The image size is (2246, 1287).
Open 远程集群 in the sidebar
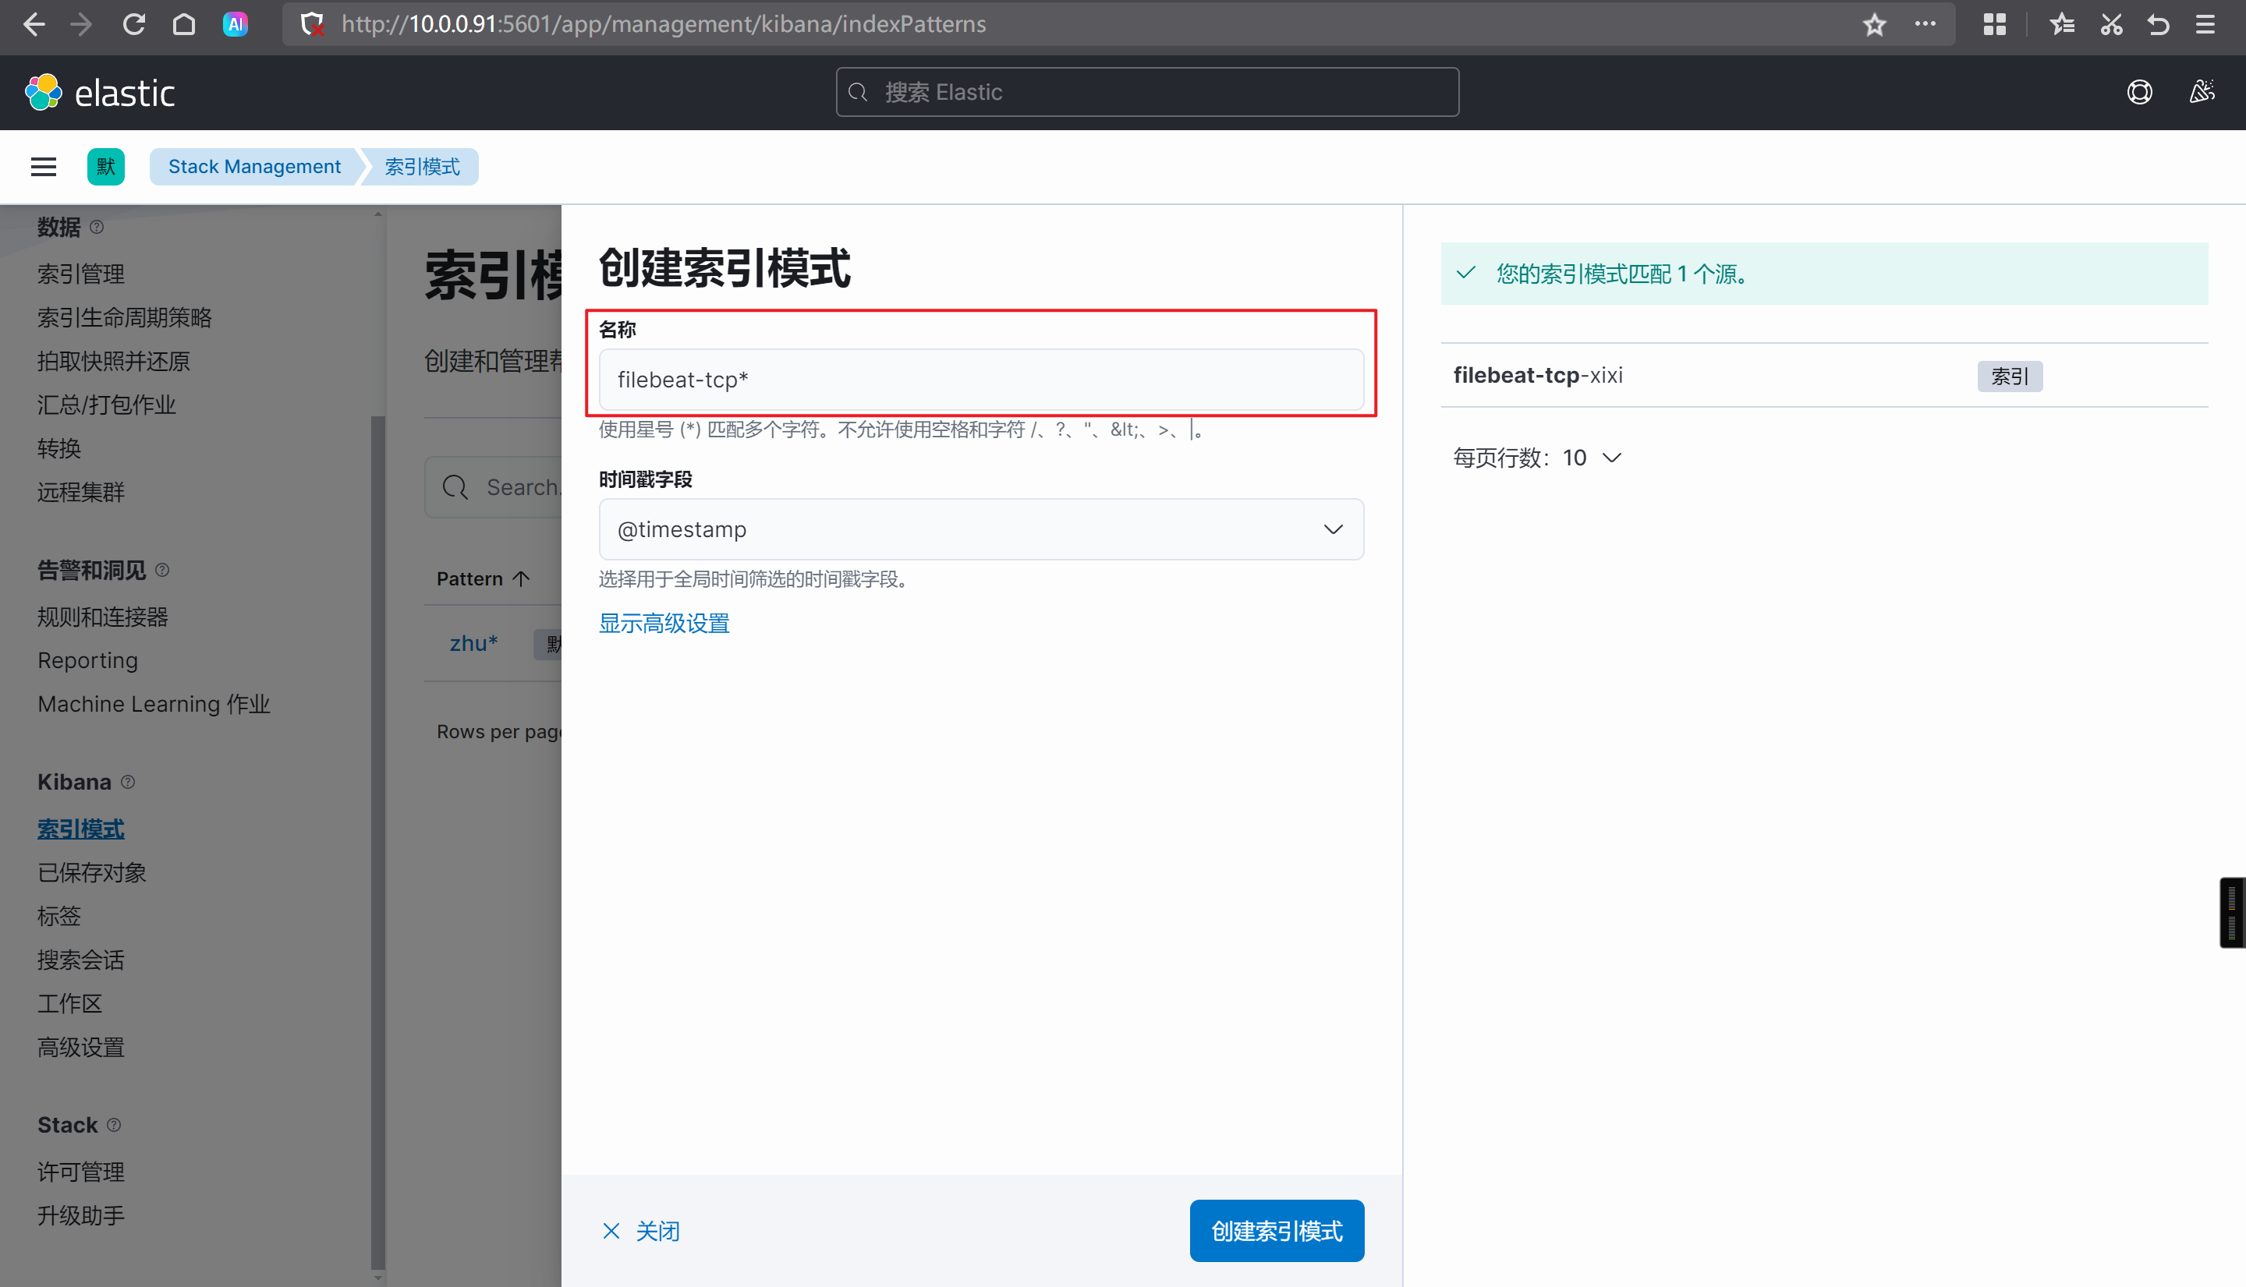click(x=81, y=491)
